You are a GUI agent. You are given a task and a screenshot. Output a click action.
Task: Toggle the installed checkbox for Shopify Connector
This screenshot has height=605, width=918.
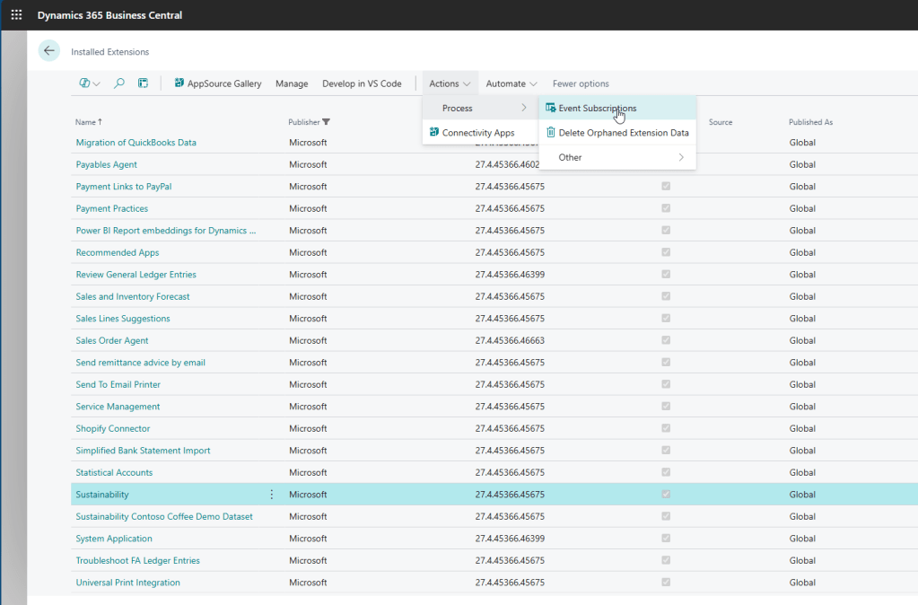tap(665, 428)
